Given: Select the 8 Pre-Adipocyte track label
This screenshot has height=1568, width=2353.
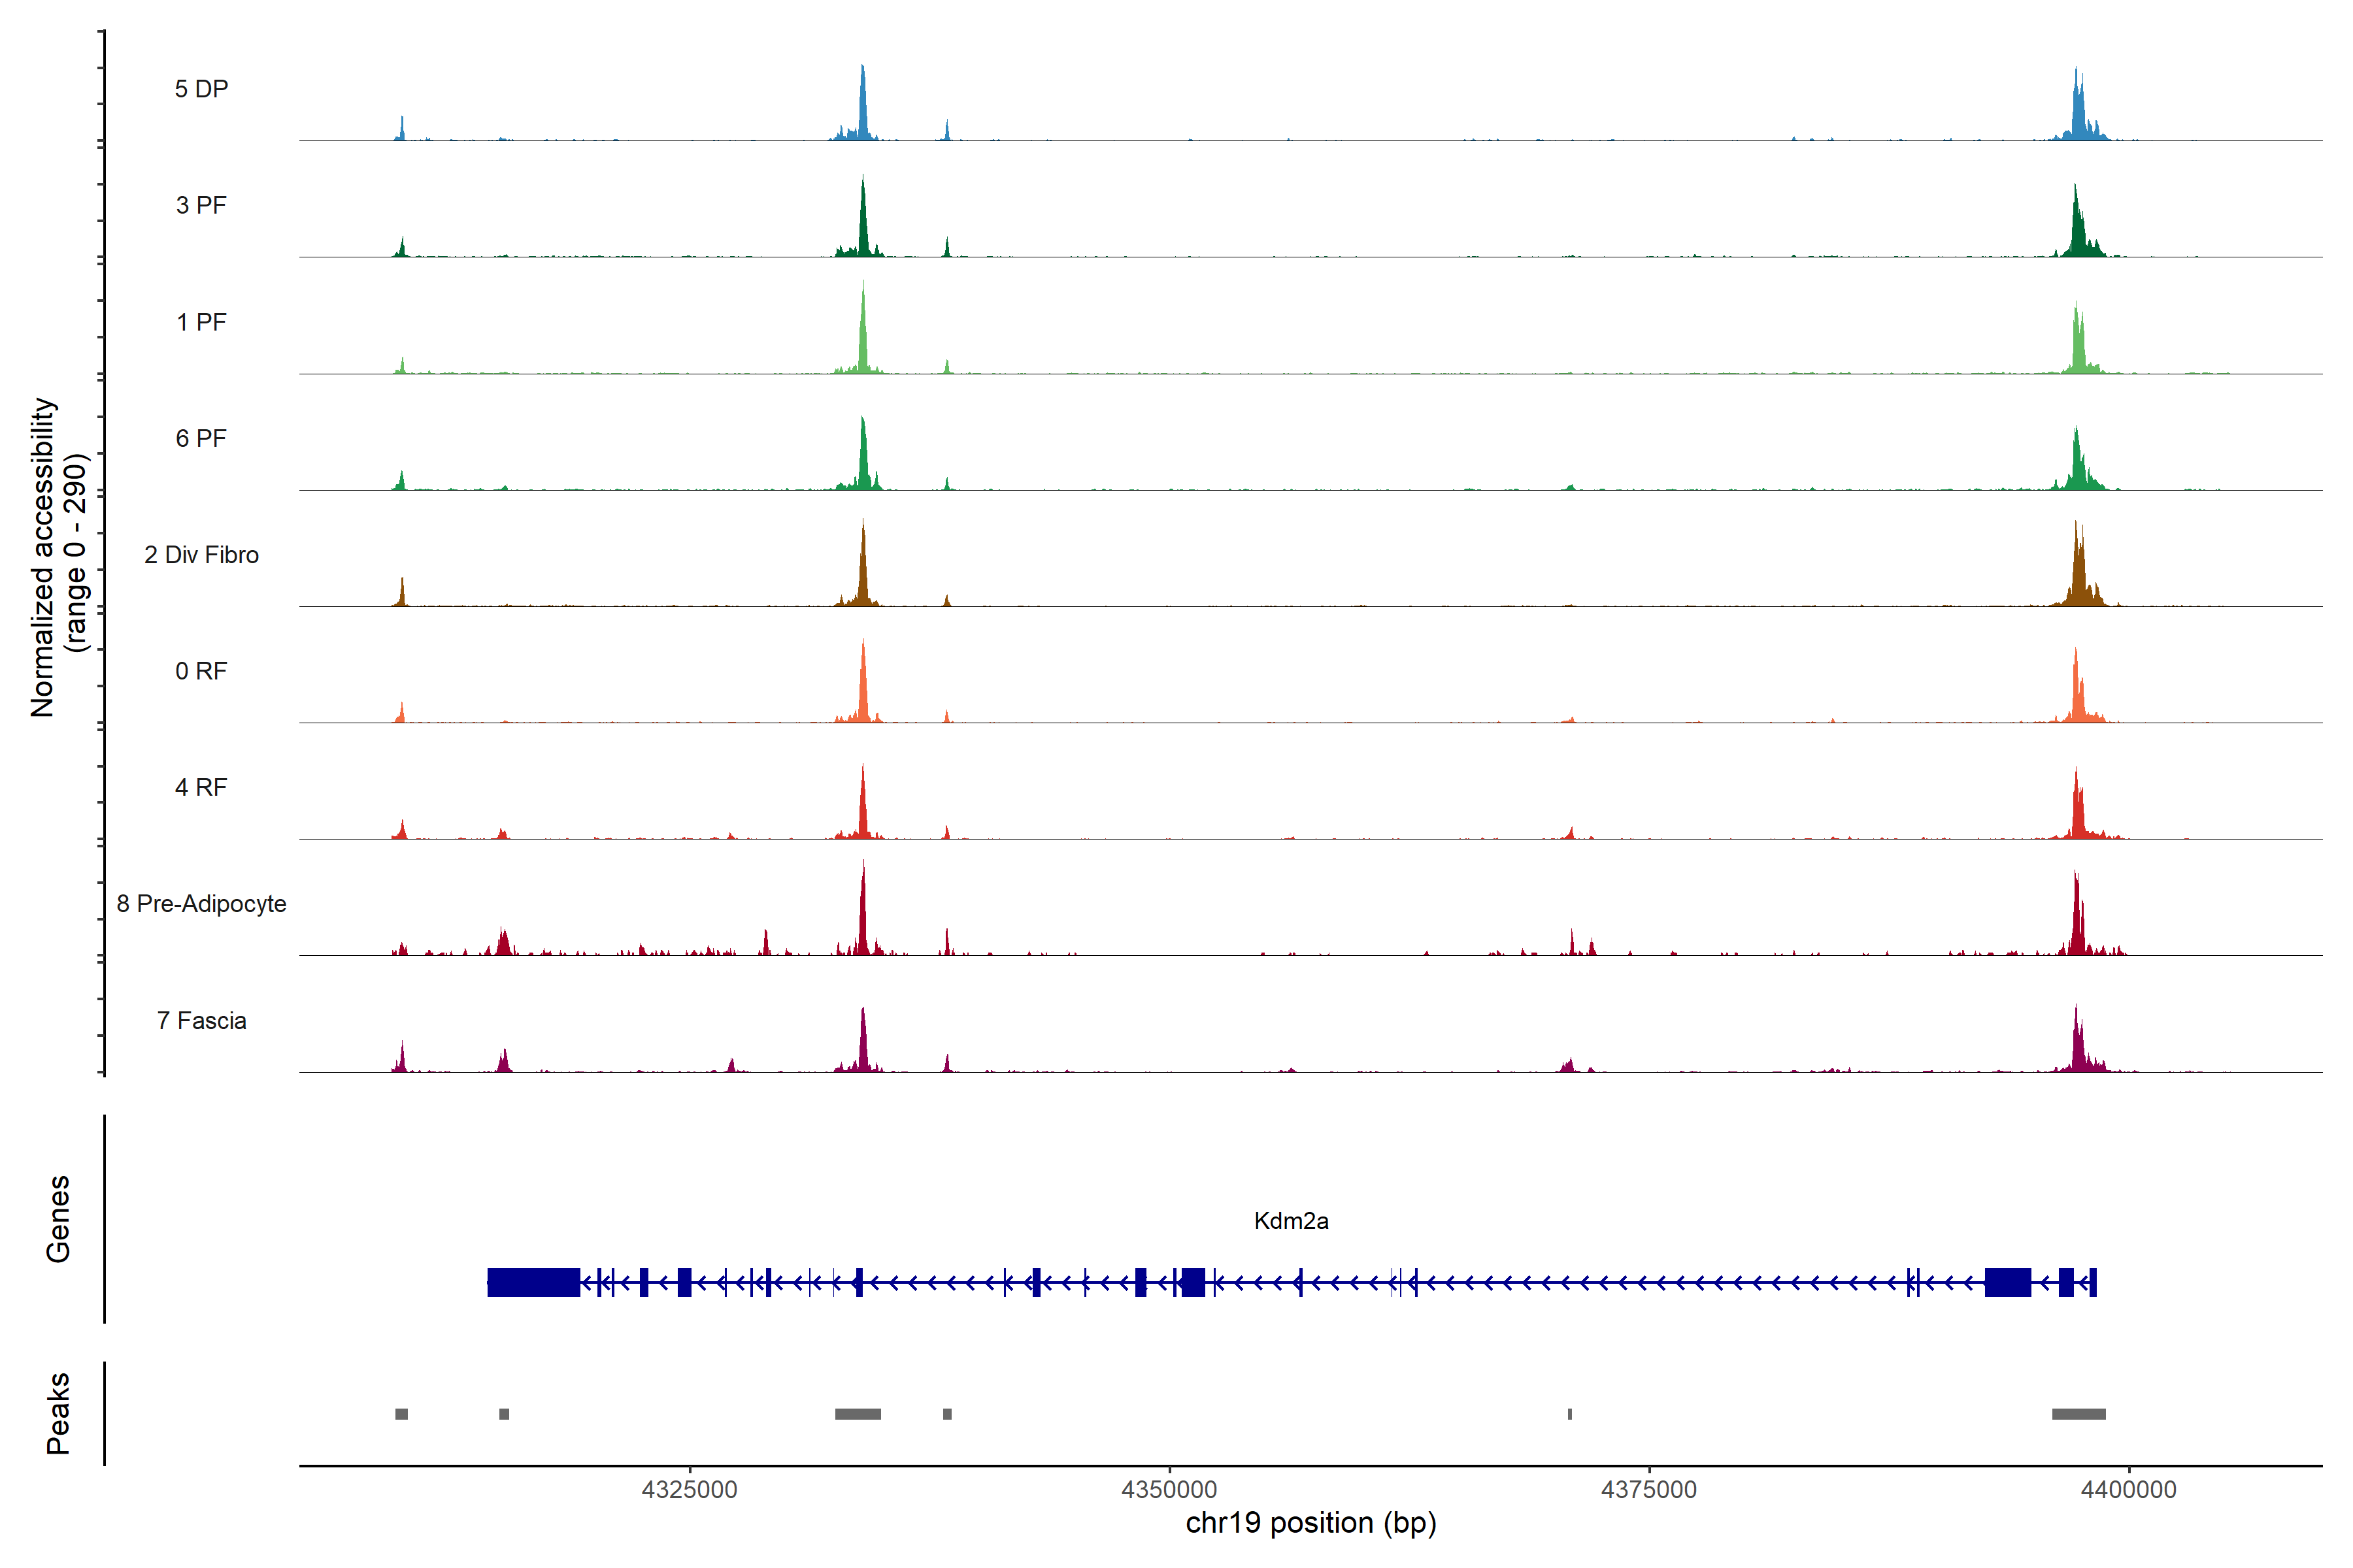Looking at the screenshot, I should (201, 904).
